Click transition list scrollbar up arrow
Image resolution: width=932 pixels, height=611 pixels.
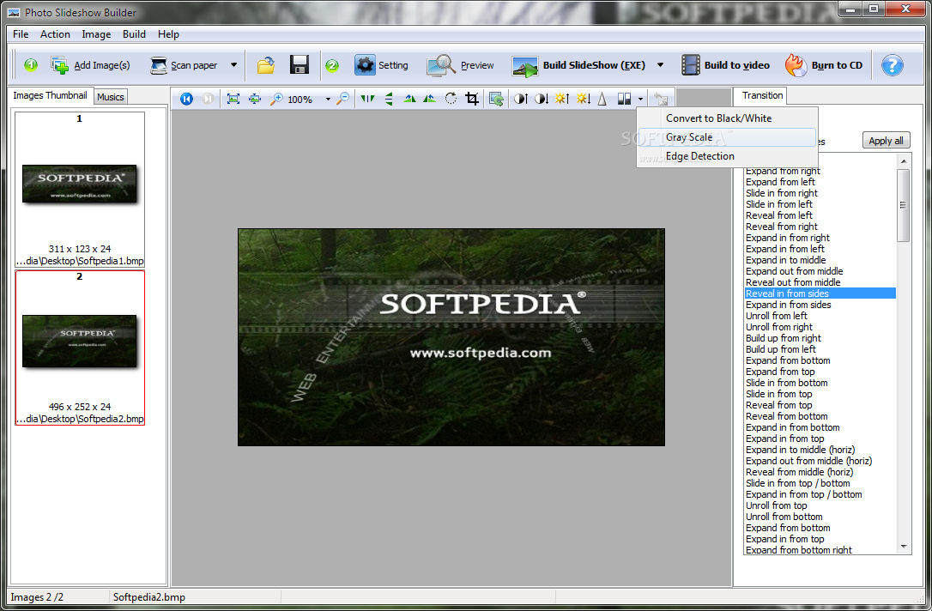click(x=904, y=161)
